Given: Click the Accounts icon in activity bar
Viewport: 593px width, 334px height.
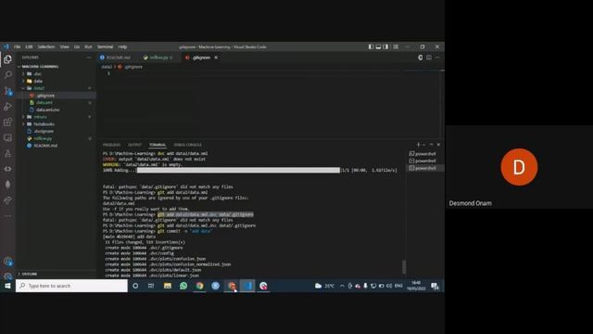Looking at the screenshot, I should (7, 262).
